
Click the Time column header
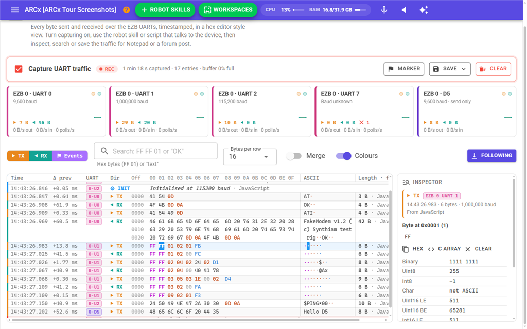pos(17,178)
